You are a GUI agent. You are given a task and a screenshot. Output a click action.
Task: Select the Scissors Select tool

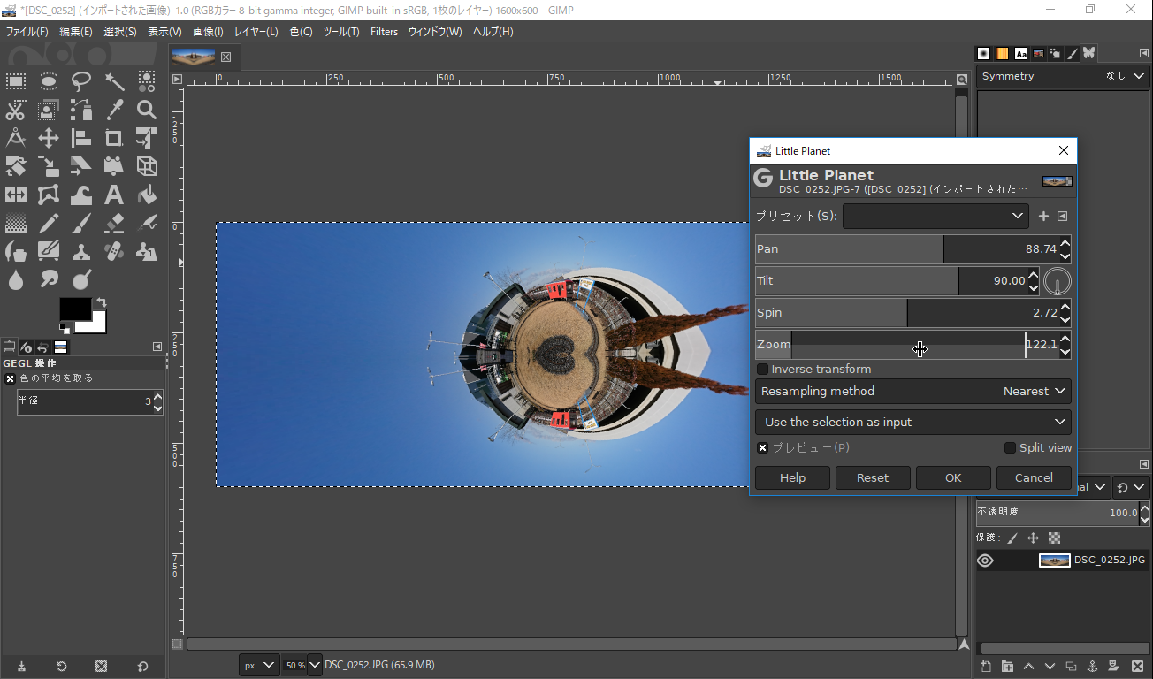click(x=16, y=110)
